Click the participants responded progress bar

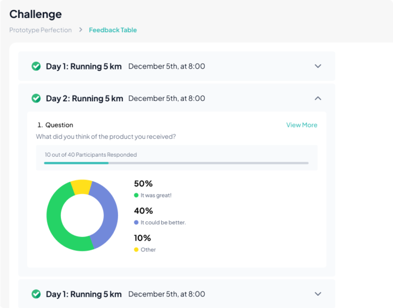(176, 163)
